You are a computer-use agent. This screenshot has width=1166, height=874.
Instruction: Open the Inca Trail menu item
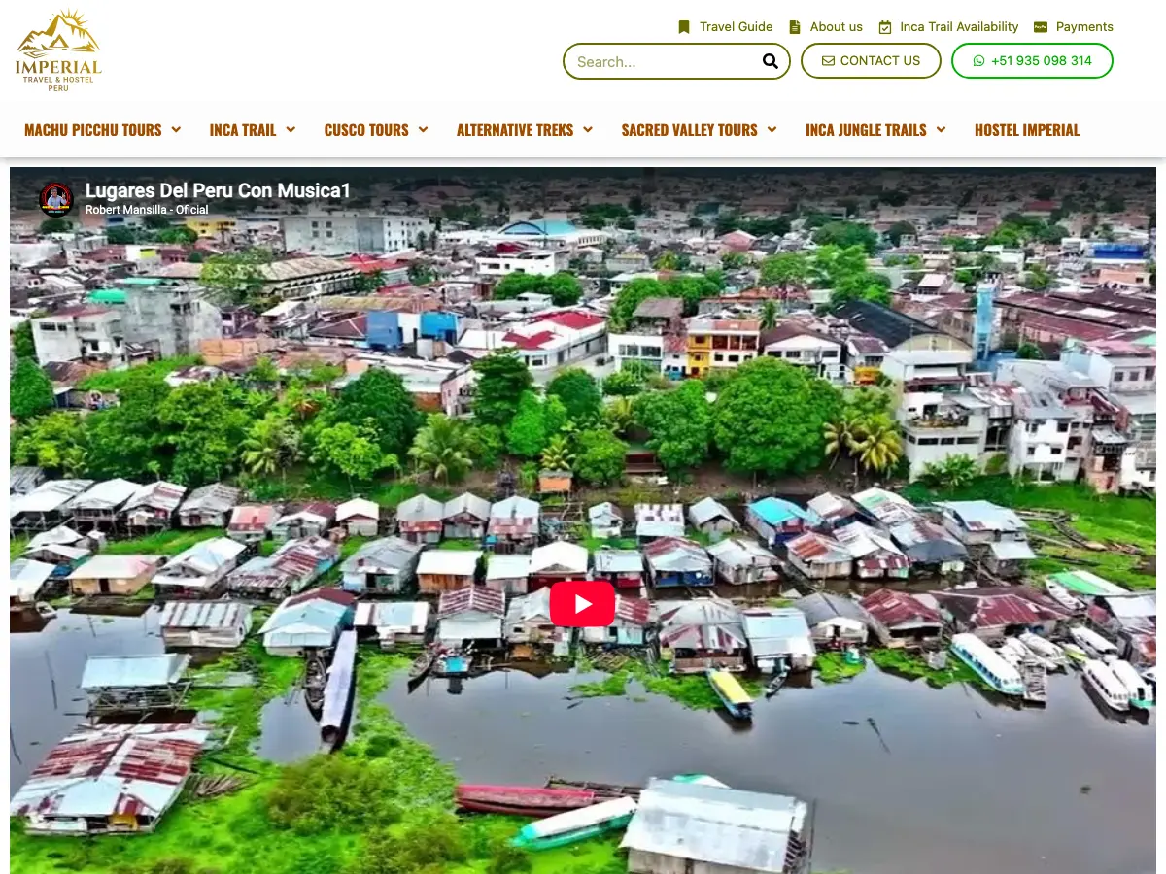(x=243, y=129)
